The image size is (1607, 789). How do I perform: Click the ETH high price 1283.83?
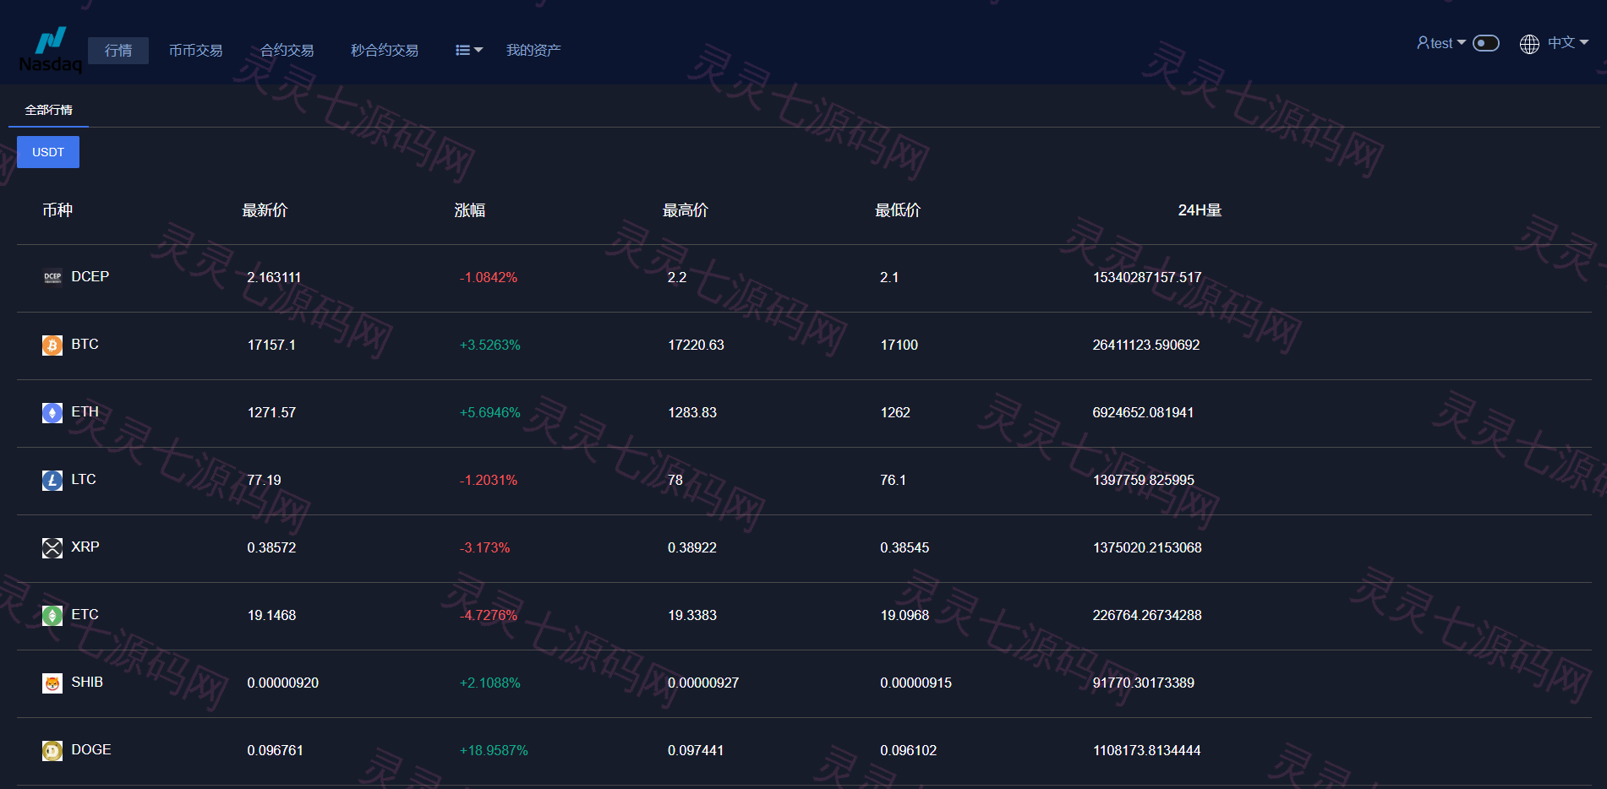pos(692,412)
